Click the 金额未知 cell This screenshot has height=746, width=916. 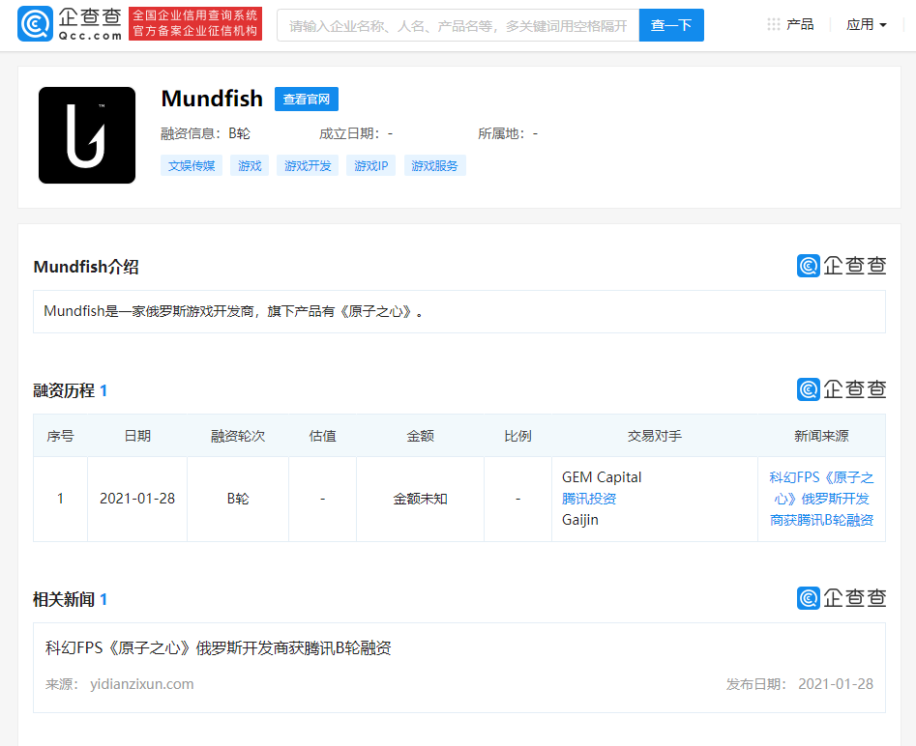tap(420, 499)
